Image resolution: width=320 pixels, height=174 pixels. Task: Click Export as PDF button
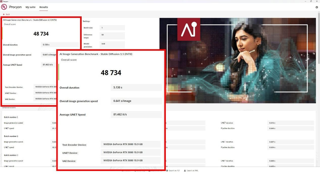[173, 171]
